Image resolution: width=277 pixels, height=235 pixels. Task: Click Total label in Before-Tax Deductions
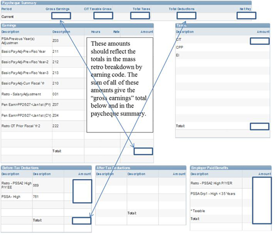click(x=37, y=220)
